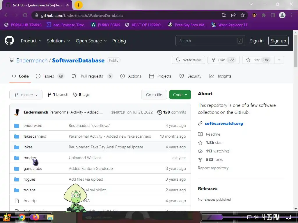This screenshot has width=298, height=223.
Task: Open the Endermanch owner profile link
Action: pos(32,60)
